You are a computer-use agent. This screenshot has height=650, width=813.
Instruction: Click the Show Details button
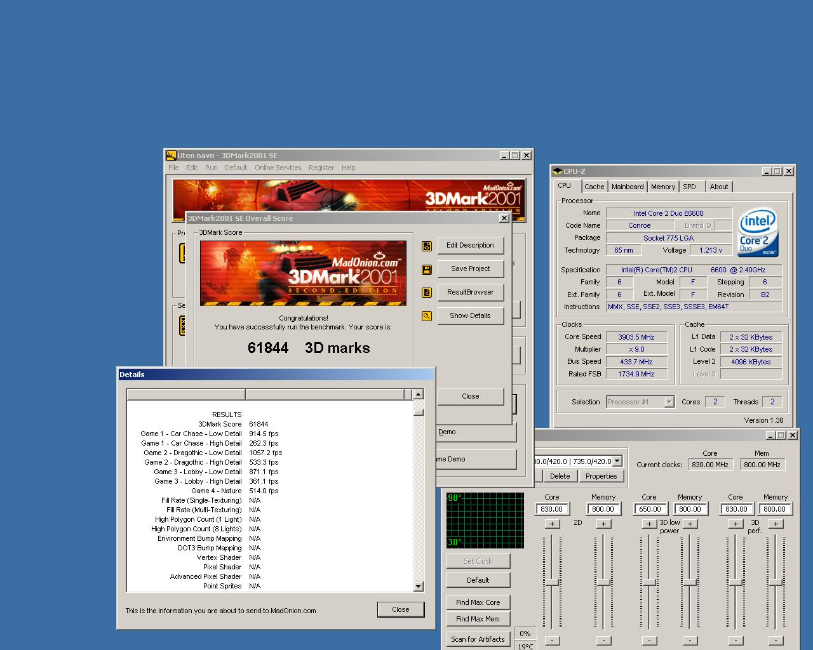[470, 316]
